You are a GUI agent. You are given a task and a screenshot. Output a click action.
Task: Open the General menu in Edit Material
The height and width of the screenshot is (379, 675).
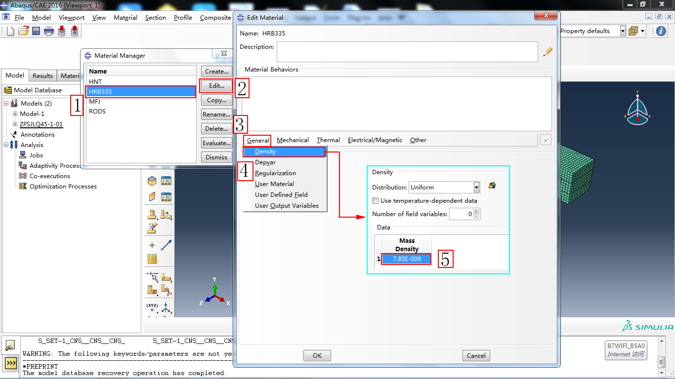click(258, 141)
